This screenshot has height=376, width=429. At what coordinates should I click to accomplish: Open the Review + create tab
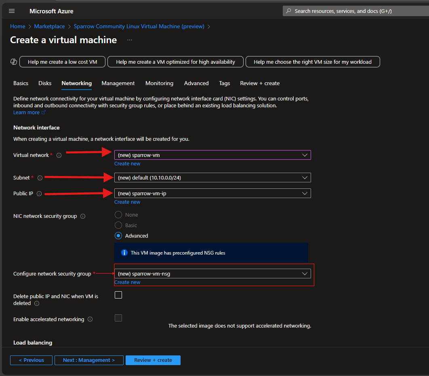point(260,83)
